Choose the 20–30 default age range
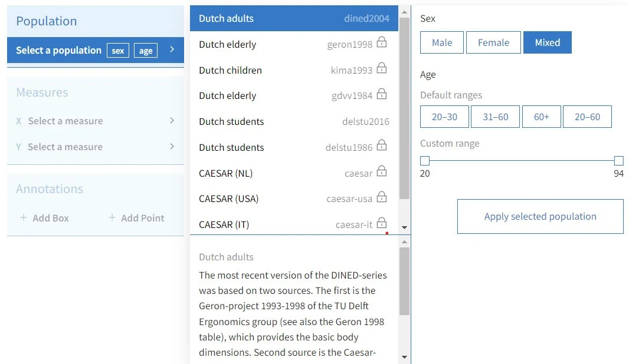Image resolution: width=629 pixels, height=364 pixels. [x=444, y=117]
